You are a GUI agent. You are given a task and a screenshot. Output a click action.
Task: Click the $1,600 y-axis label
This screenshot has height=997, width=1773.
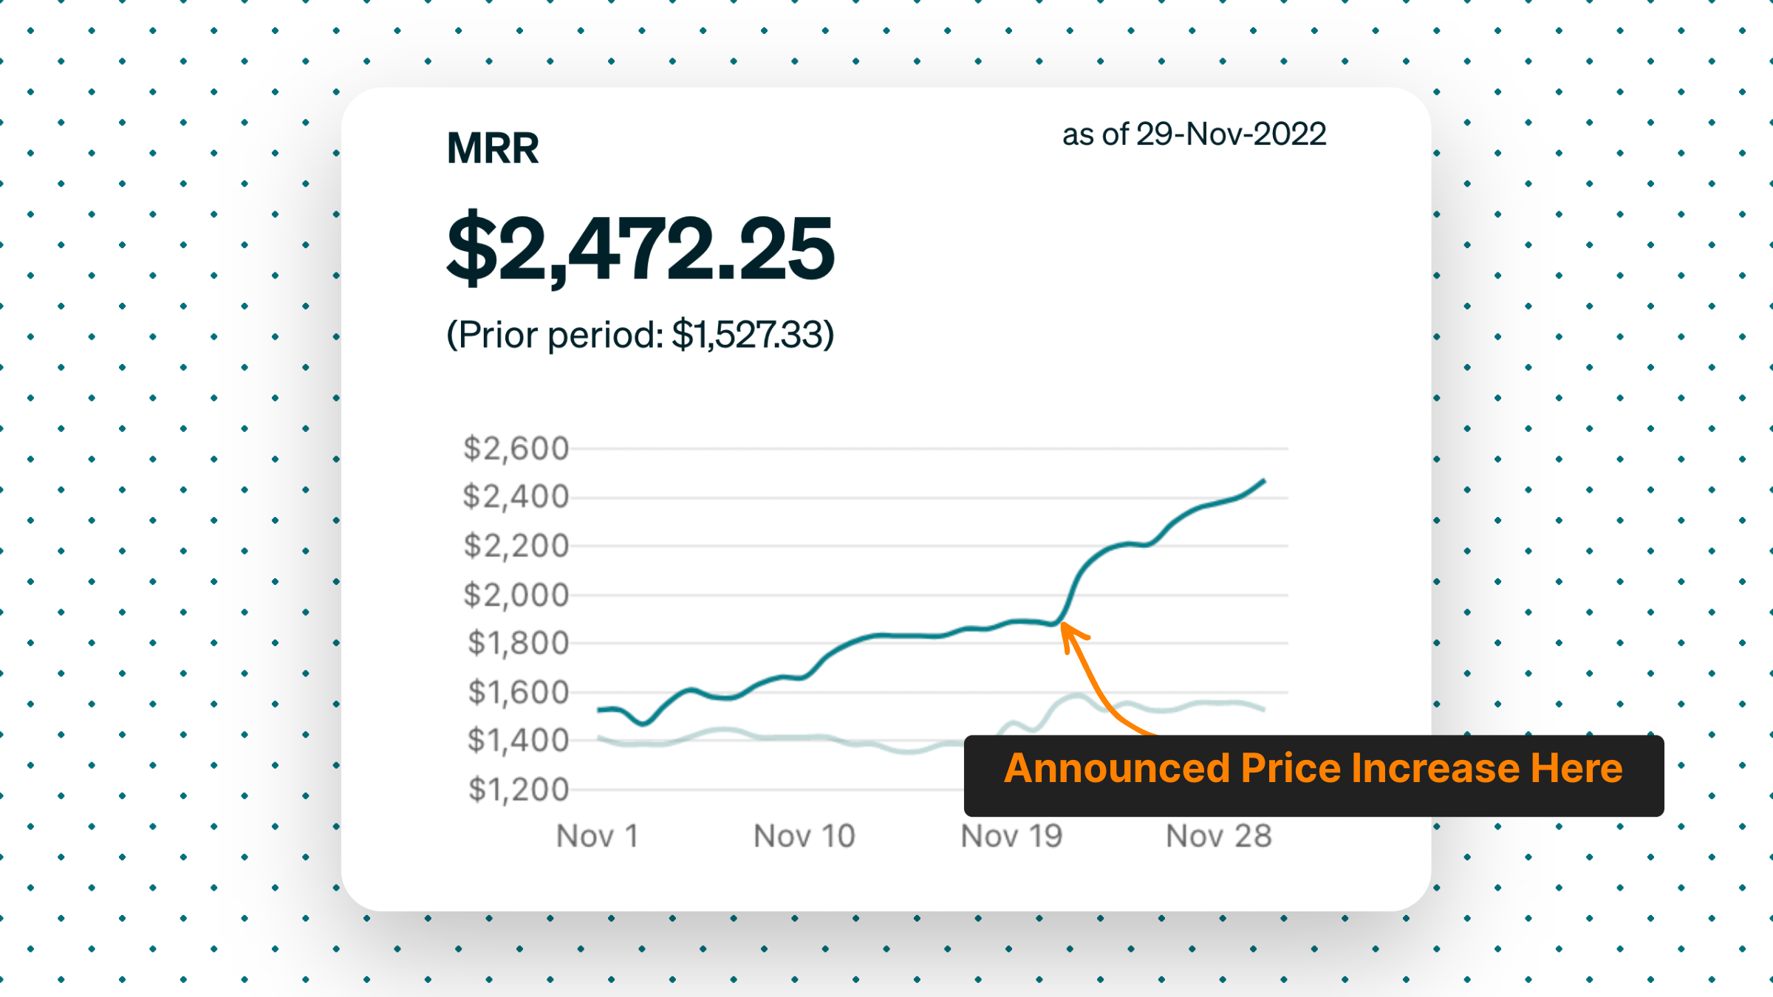(517, 693)
